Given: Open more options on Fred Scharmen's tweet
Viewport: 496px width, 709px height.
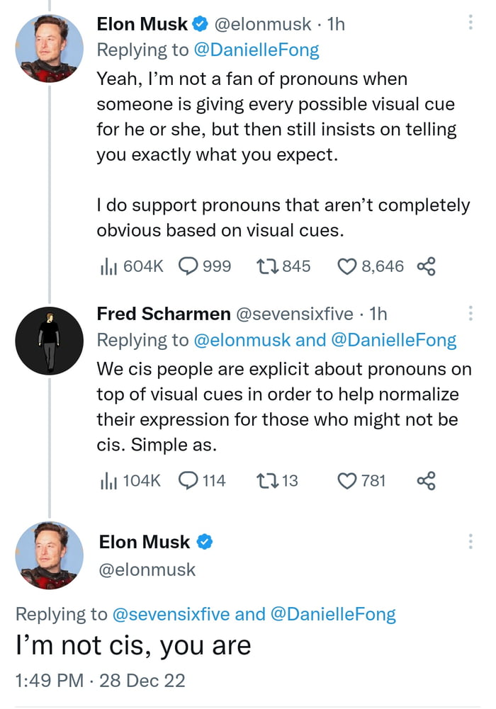Looking at the screenshot, I should 470,313.
